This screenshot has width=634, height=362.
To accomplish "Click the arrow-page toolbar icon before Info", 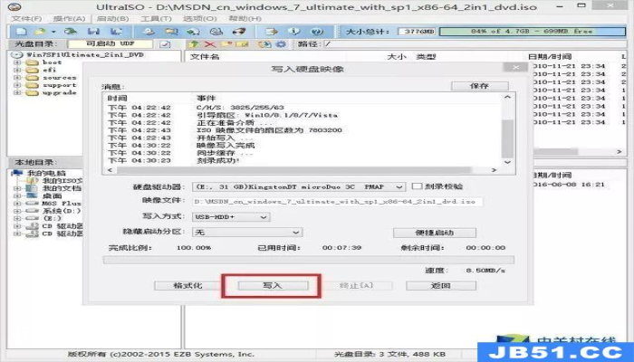I will [x=272, y=32].
